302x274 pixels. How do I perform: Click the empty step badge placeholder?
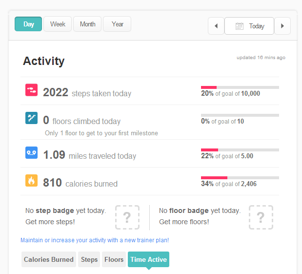[127, 217]
